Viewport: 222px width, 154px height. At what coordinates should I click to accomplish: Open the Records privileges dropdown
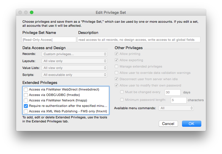click(74, 54)
